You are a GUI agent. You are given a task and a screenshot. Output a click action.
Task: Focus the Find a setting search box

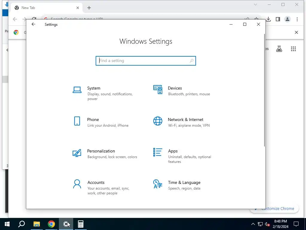click(146, 60)
